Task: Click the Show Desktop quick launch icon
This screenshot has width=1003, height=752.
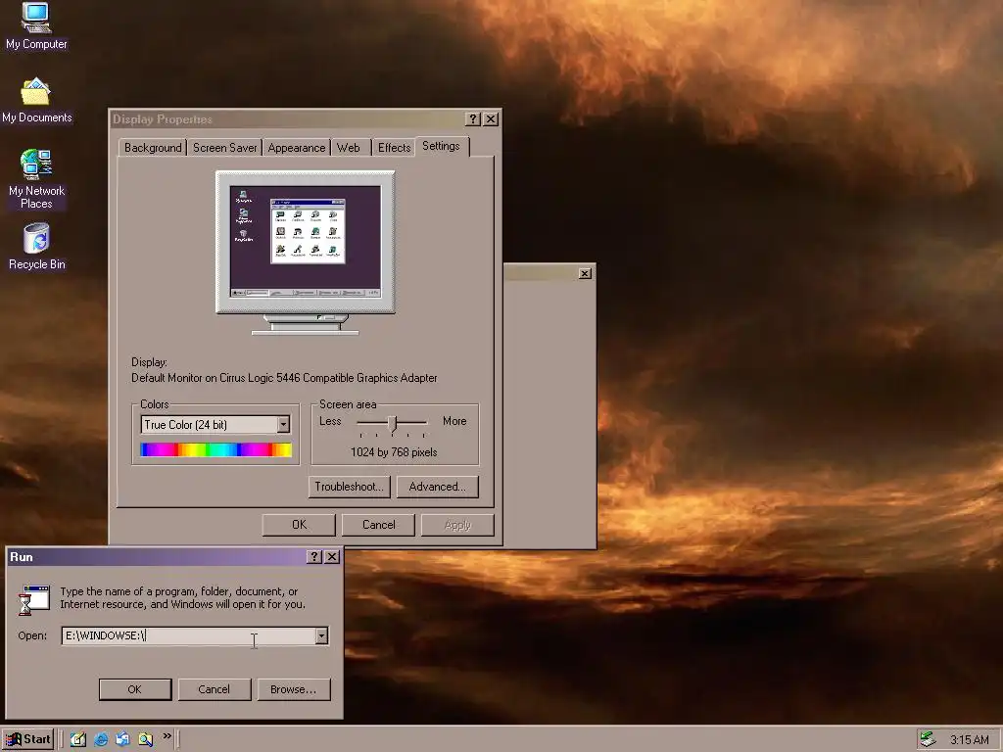Action: [x=78, y=739]
